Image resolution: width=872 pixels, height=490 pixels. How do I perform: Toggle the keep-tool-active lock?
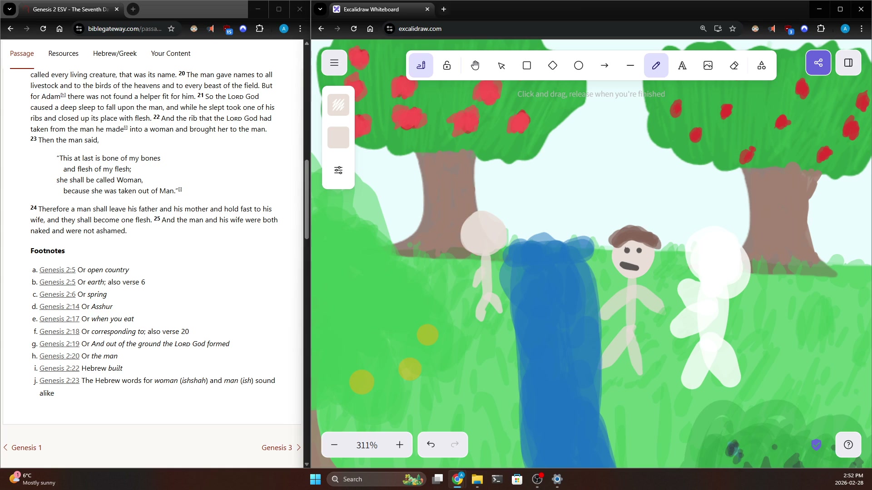(447, 65)
